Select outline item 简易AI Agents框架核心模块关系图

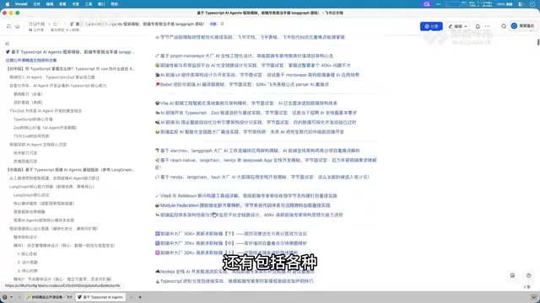(x=44, y=221)
